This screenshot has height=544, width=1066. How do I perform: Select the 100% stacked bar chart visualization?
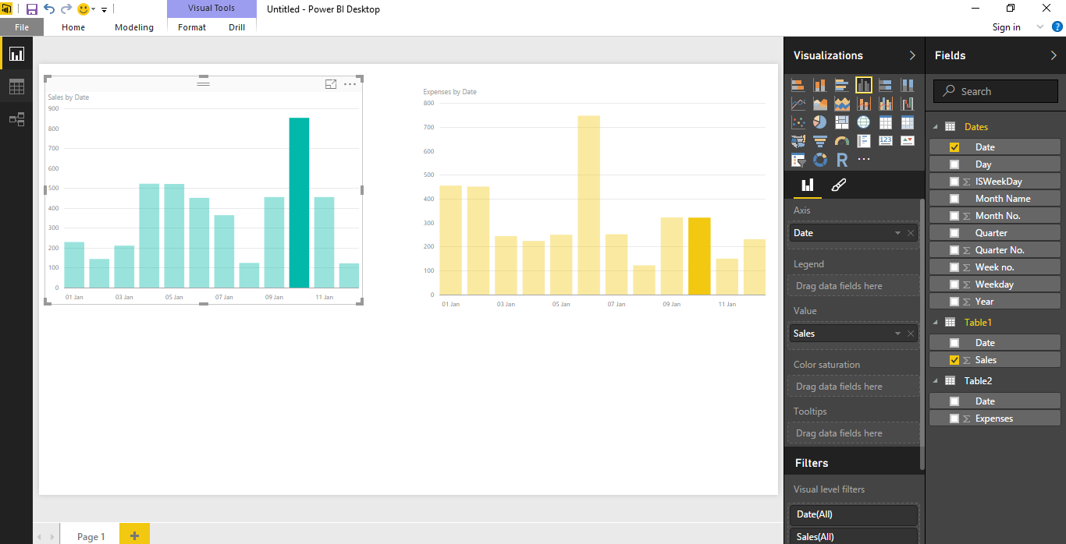point(885,85)
